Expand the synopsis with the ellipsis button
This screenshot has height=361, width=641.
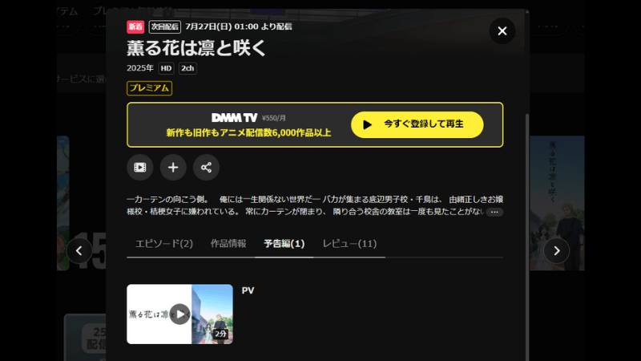(494, 212)
